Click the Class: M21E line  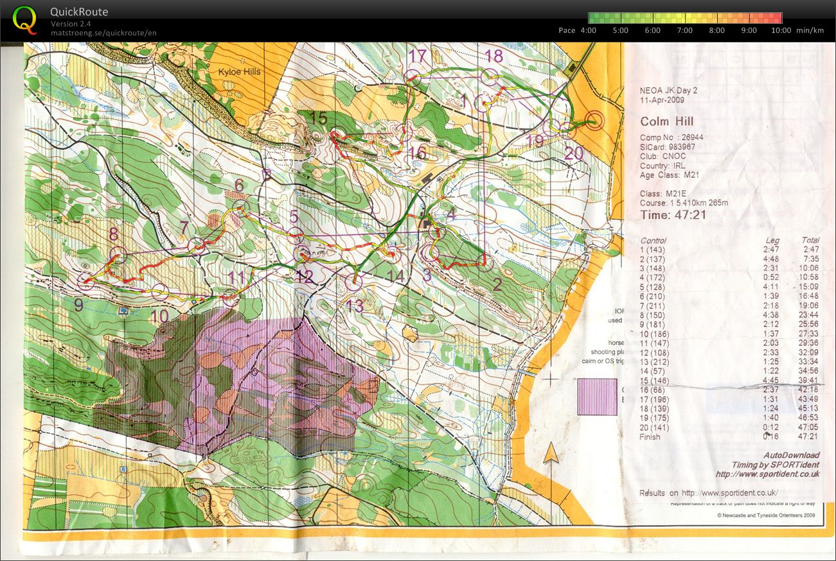663,194
